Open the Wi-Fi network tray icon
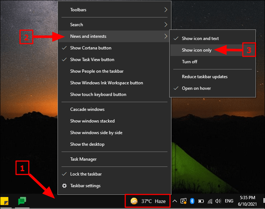Screen dimensions: 265x209 pyautogui.click(x=210, y=201)
